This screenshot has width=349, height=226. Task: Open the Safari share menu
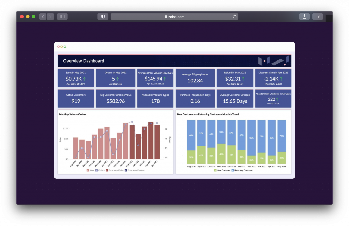pyautogui.click(x=304, y=17)
